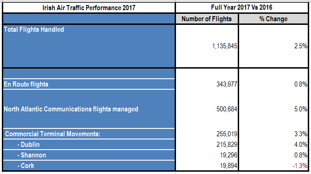The width and height of the screenshot is (311, 174).
Task: Select Shannon's 0.8% change value
Action: (301, 155)
